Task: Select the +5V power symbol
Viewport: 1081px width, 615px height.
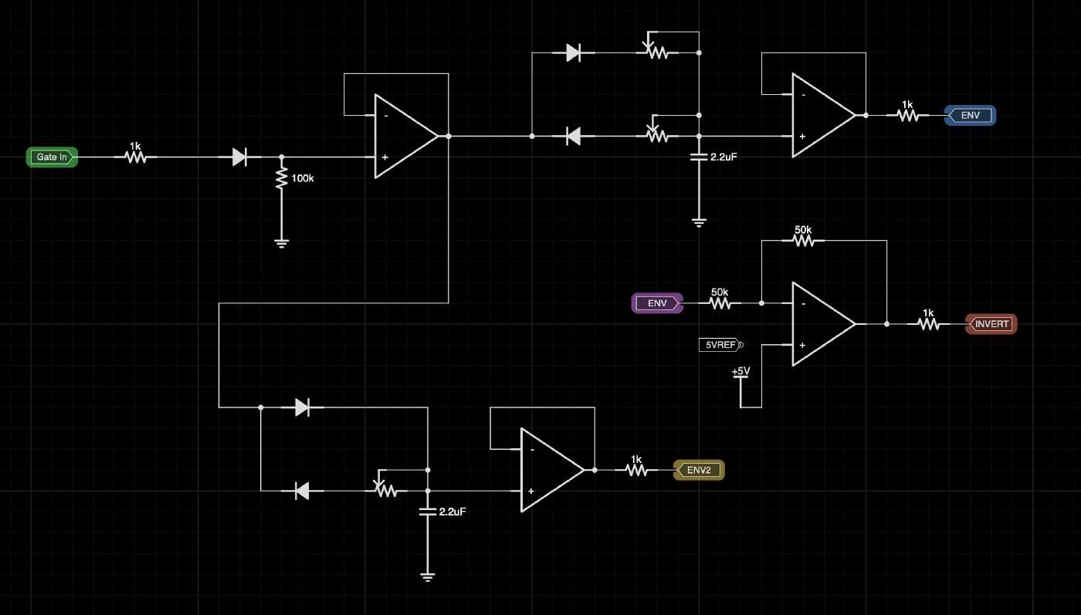Action: pos(740,378)
